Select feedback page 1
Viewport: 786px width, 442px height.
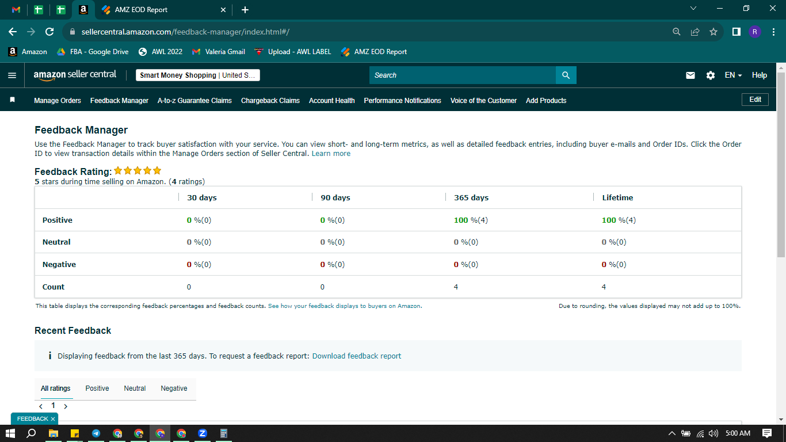point(53,406)
